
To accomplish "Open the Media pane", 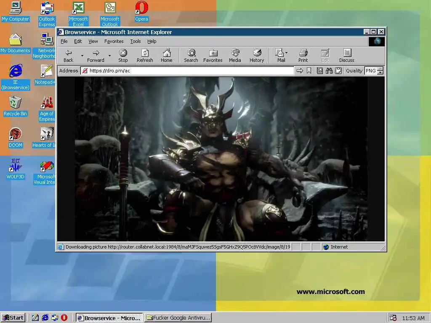I will click(235, 56).
